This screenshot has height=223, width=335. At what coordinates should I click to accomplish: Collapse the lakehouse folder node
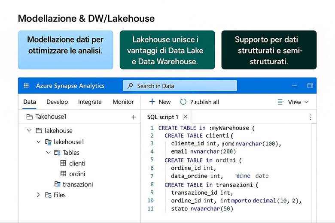pyautogui.click(x=29, y=131)
